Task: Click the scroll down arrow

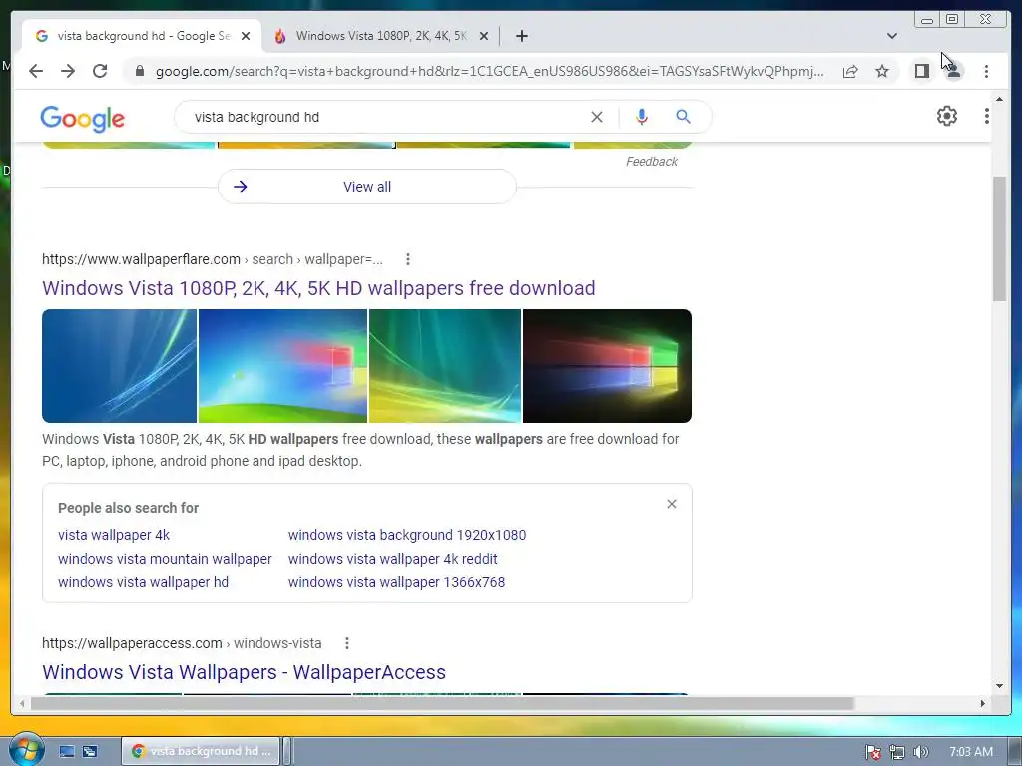Action: pos(999,686)
